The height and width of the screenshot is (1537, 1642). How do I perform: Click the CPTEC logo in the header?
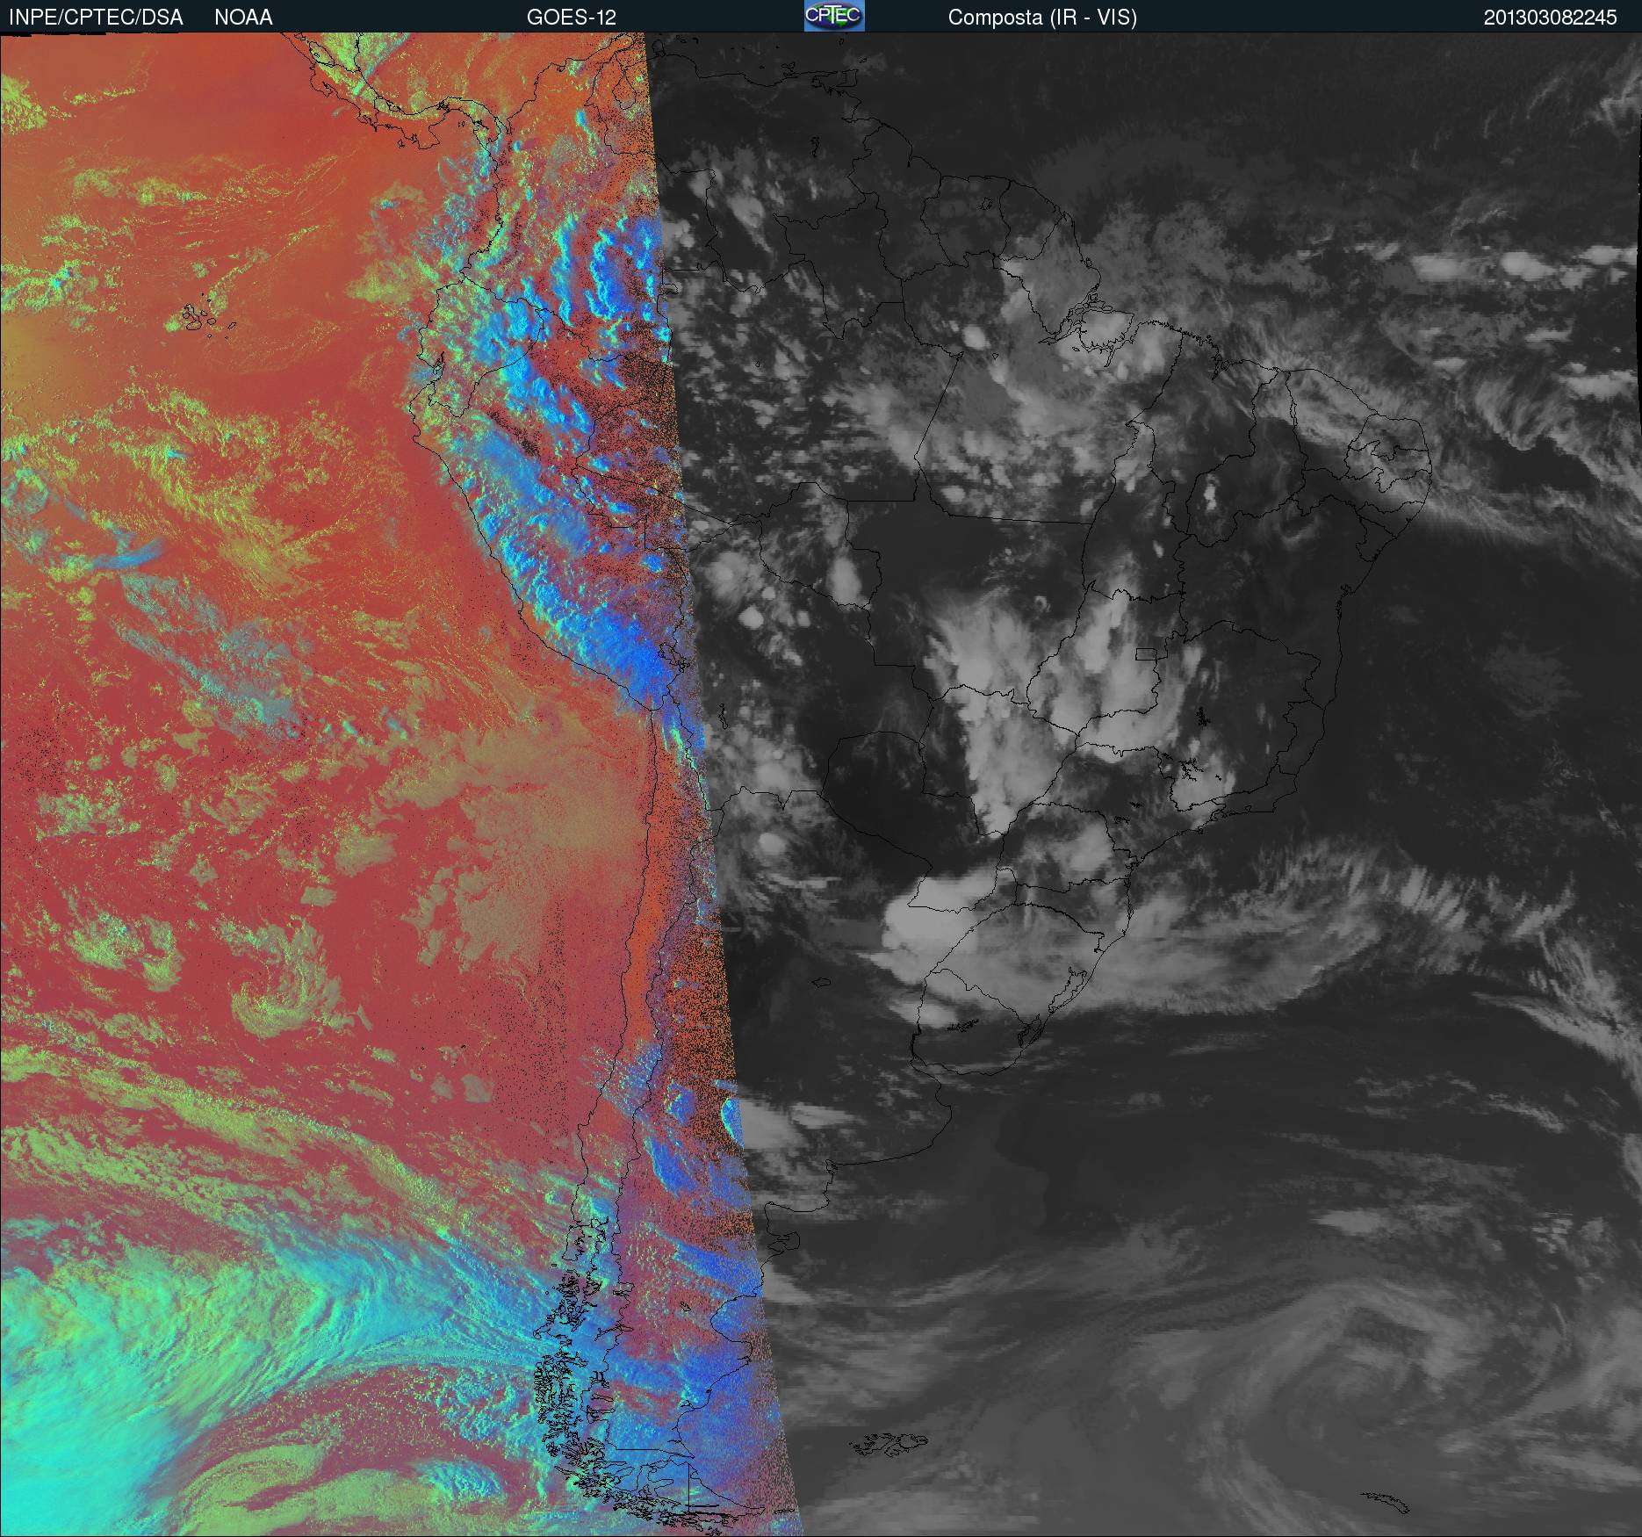point(834,16)
